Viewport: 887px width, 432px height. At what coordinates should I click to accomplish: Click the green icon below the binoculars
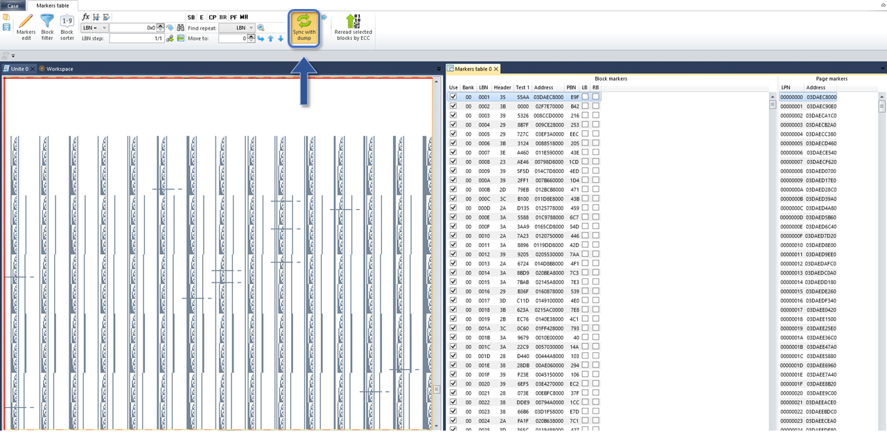pos(180,39)
